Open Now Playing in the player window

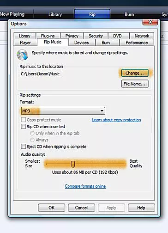[12, 14]
